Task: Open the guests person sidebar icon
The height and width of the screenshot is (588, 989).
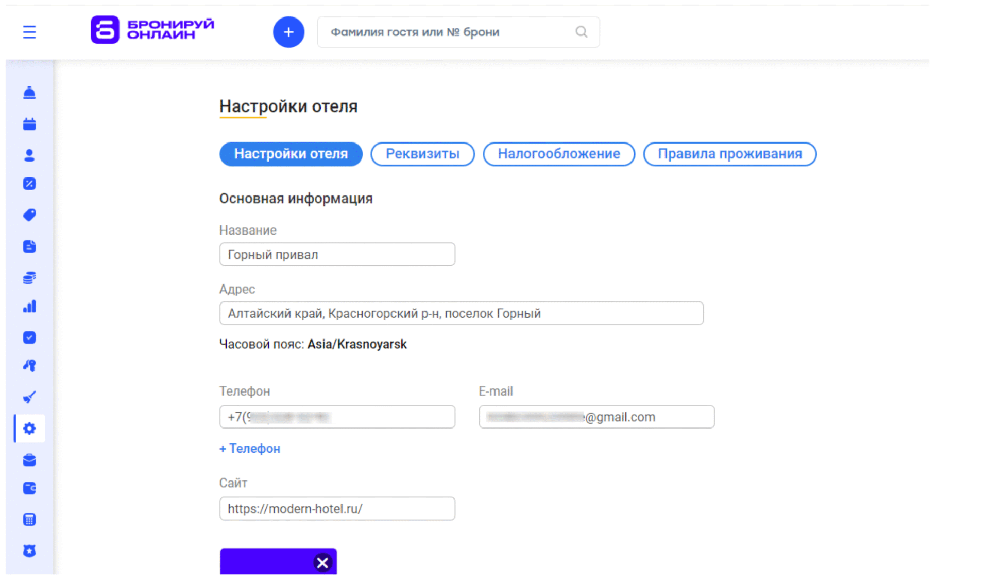Action: click(29, 155)
